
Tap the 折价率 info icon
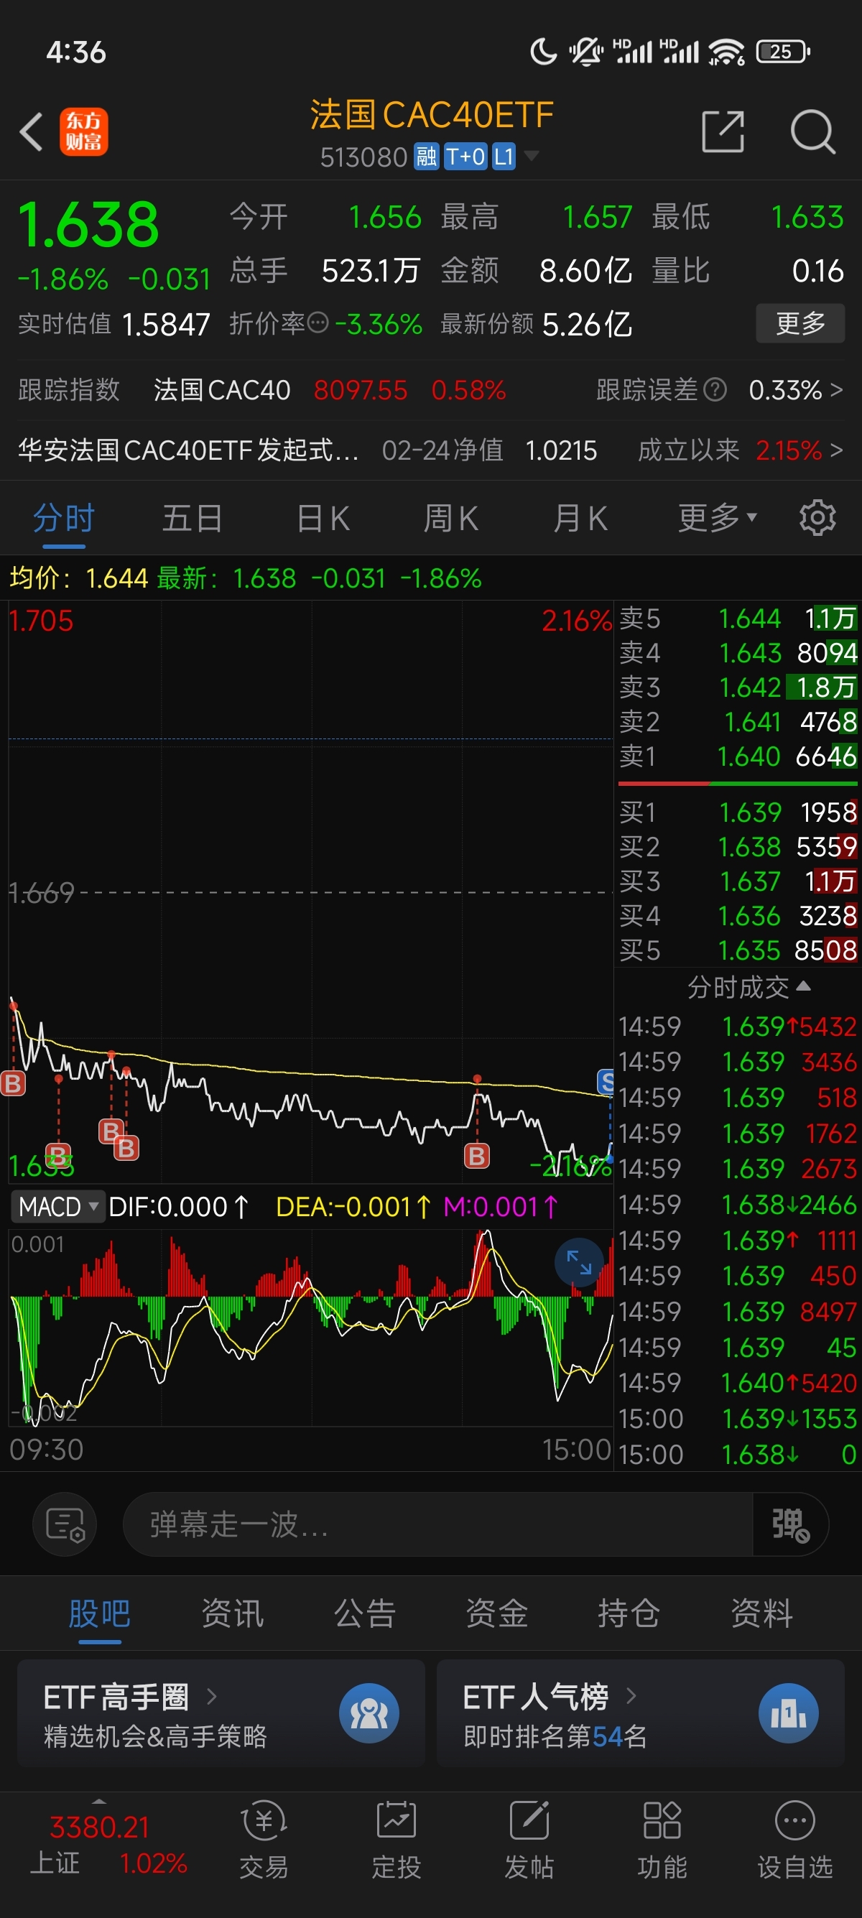pos(318,323)
